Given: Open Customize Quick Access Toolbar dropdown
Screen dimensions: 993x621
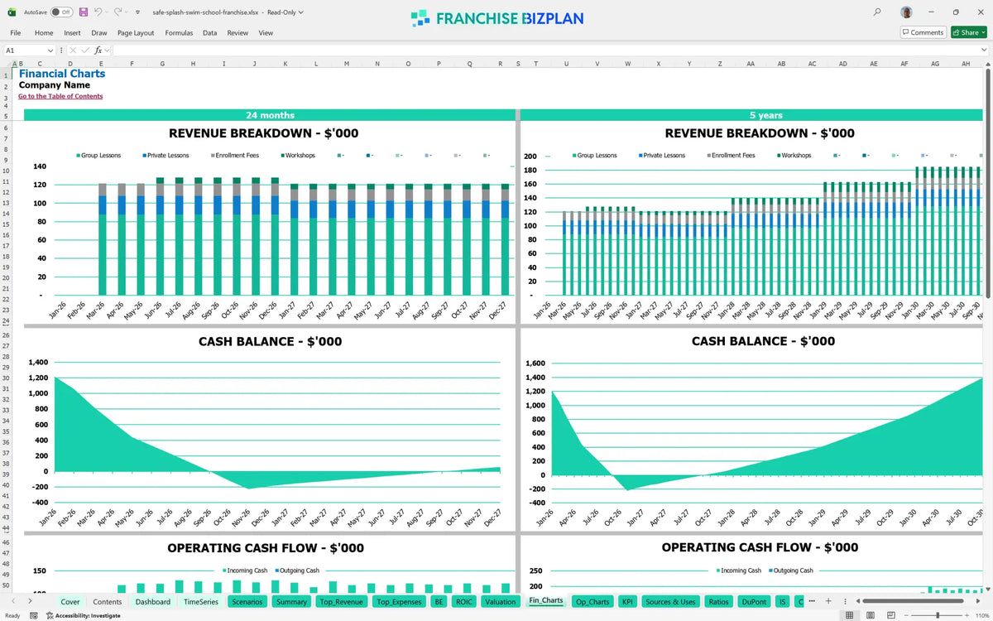Looking at the screenshot, I should (137, 12).
